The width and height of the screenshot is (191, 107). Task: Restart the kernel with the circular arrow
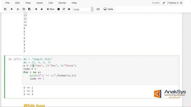point(64,9)
